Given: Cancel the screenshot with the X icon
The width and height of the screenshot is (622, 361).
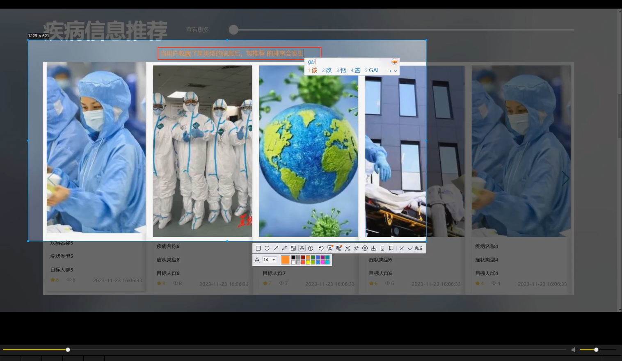Looking at the screenshot, I should click(402, 248).
